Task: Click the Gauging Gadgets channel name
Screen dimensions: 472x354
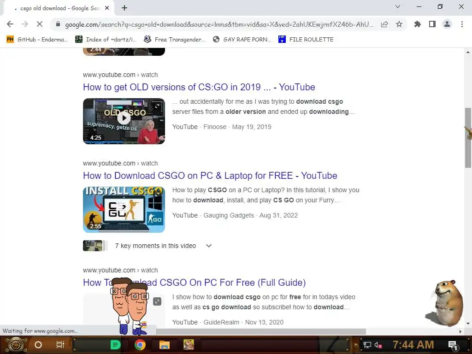Action: (229, 215)
